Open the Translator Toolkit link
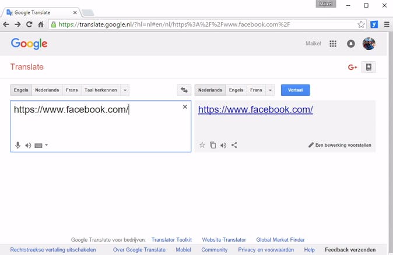Screen dimensions: 393x255 171,240
